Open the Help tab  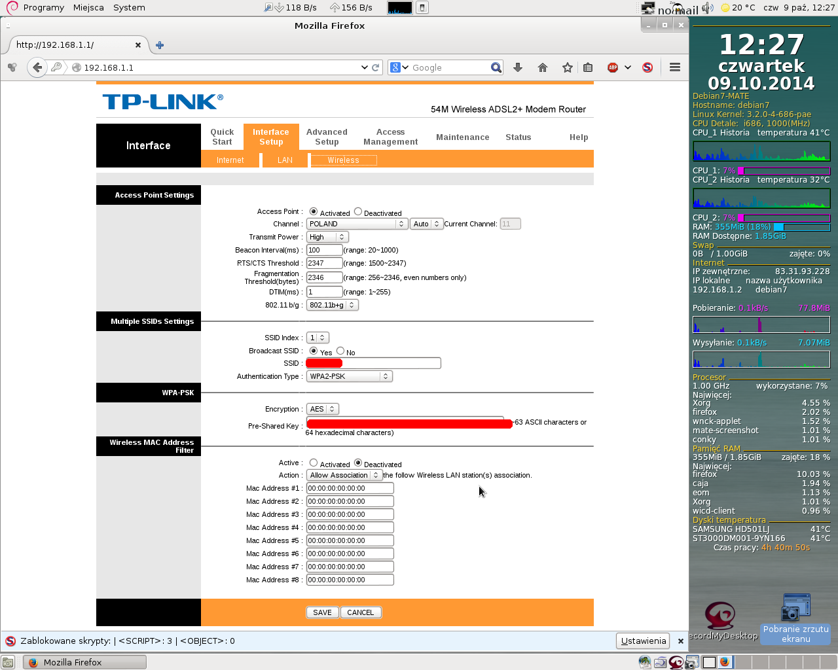tap(579, 137)
